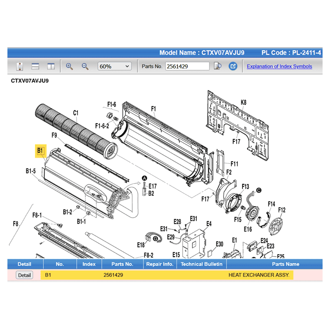Click the parts number search icon
The width and height of the screenshot is (330, 330).
(x=218, y=66)
